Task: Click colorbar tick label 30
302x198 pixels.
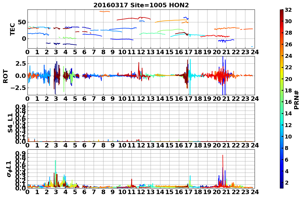Action: click(288, 21)
